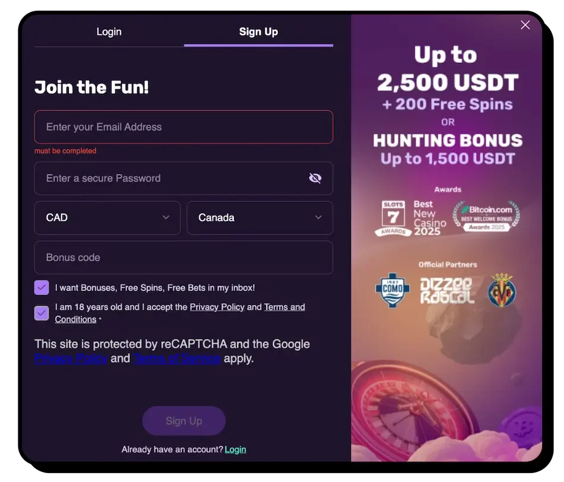Click the Email Address input field
Screen dimensions: 564x482
click(183, 127)
